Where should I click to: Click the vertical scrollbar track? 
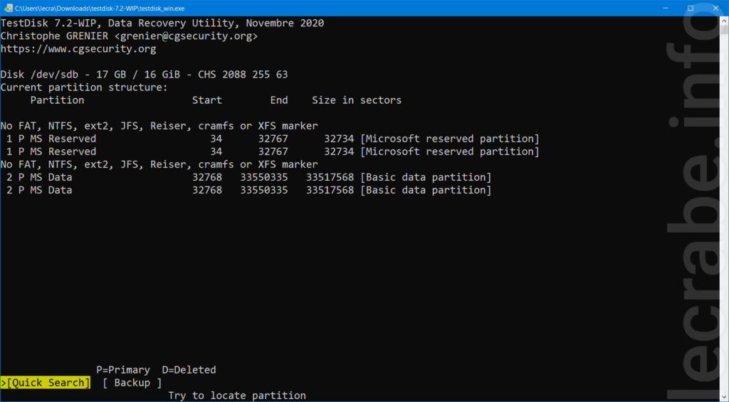coord(724,209)
